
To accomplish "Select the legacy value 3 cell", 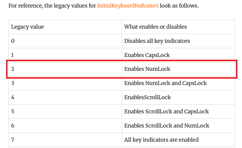I will click(x=65, y=83).
